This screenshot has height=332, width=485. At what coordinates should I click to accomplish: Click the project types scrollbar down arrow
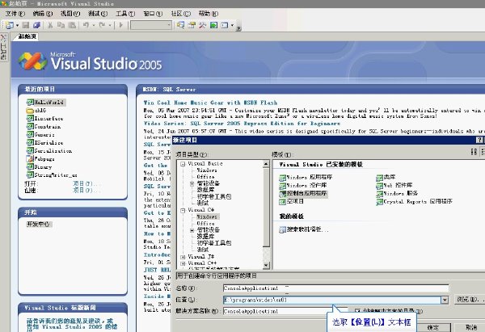pos(266,265)
